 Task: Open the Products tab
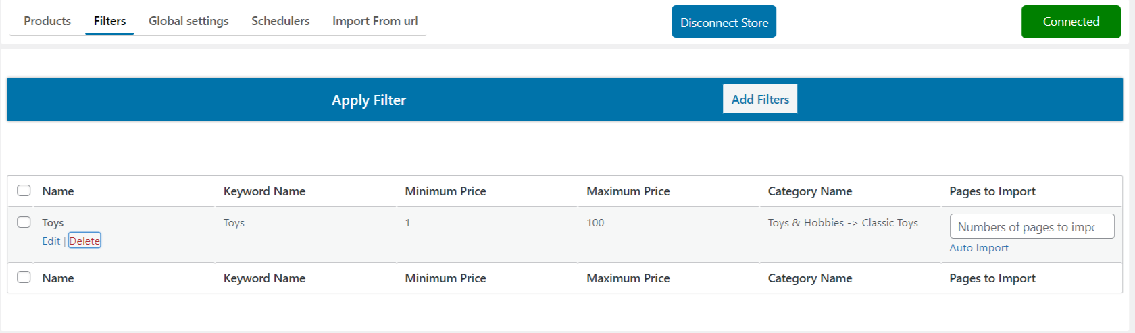tap(47, 21)
